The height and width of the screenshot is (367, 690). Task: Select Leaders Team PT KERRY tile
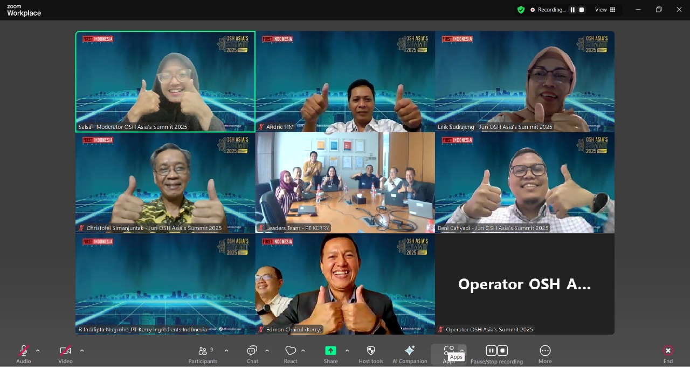[345, 183]
